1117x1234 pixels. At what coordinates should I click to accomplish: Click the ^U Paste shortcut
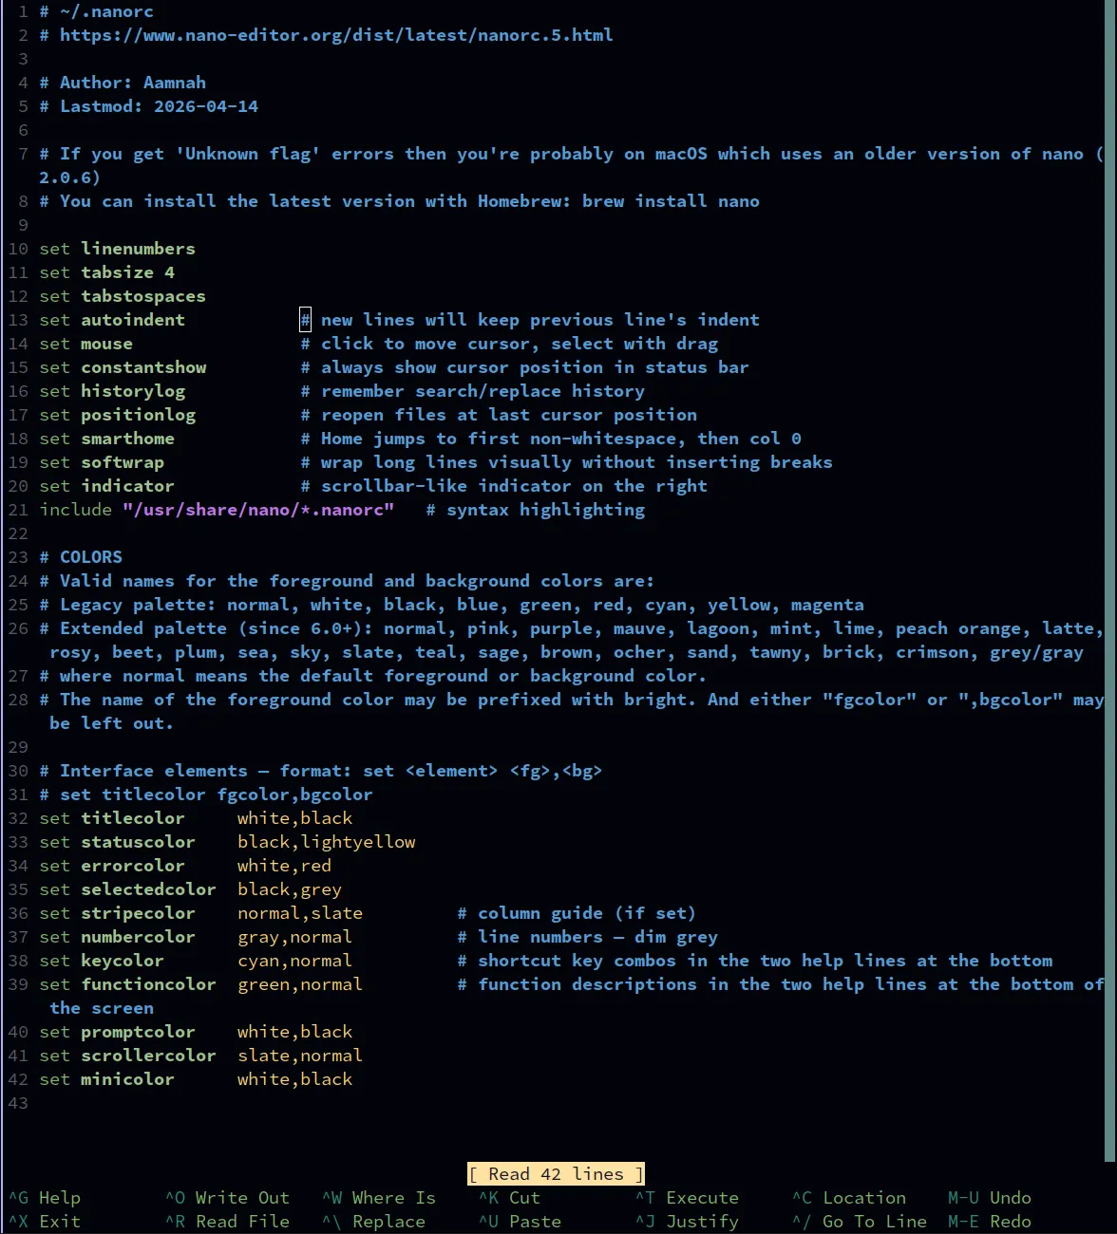pyautogui.click(x=520, y=1222)
